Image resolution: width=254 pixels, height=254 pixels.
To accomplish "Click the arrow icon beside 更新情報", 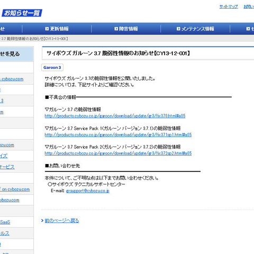I will point(47,29).
